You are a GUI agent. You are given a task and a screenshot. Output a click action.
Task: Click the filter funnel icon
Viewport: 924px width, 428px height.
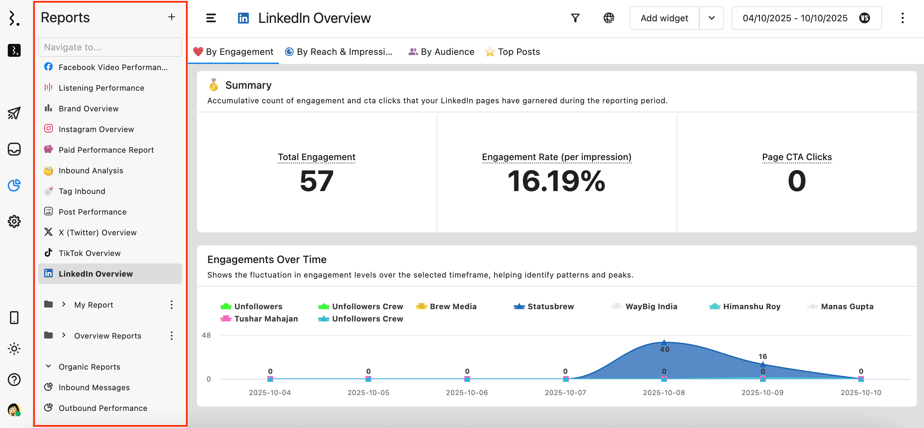tap(575, 18)
